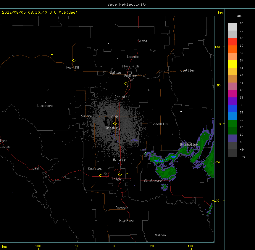
Task: Click the timestamp 2023/08/05 08:10:40 UTC
Action: (29, 12)
